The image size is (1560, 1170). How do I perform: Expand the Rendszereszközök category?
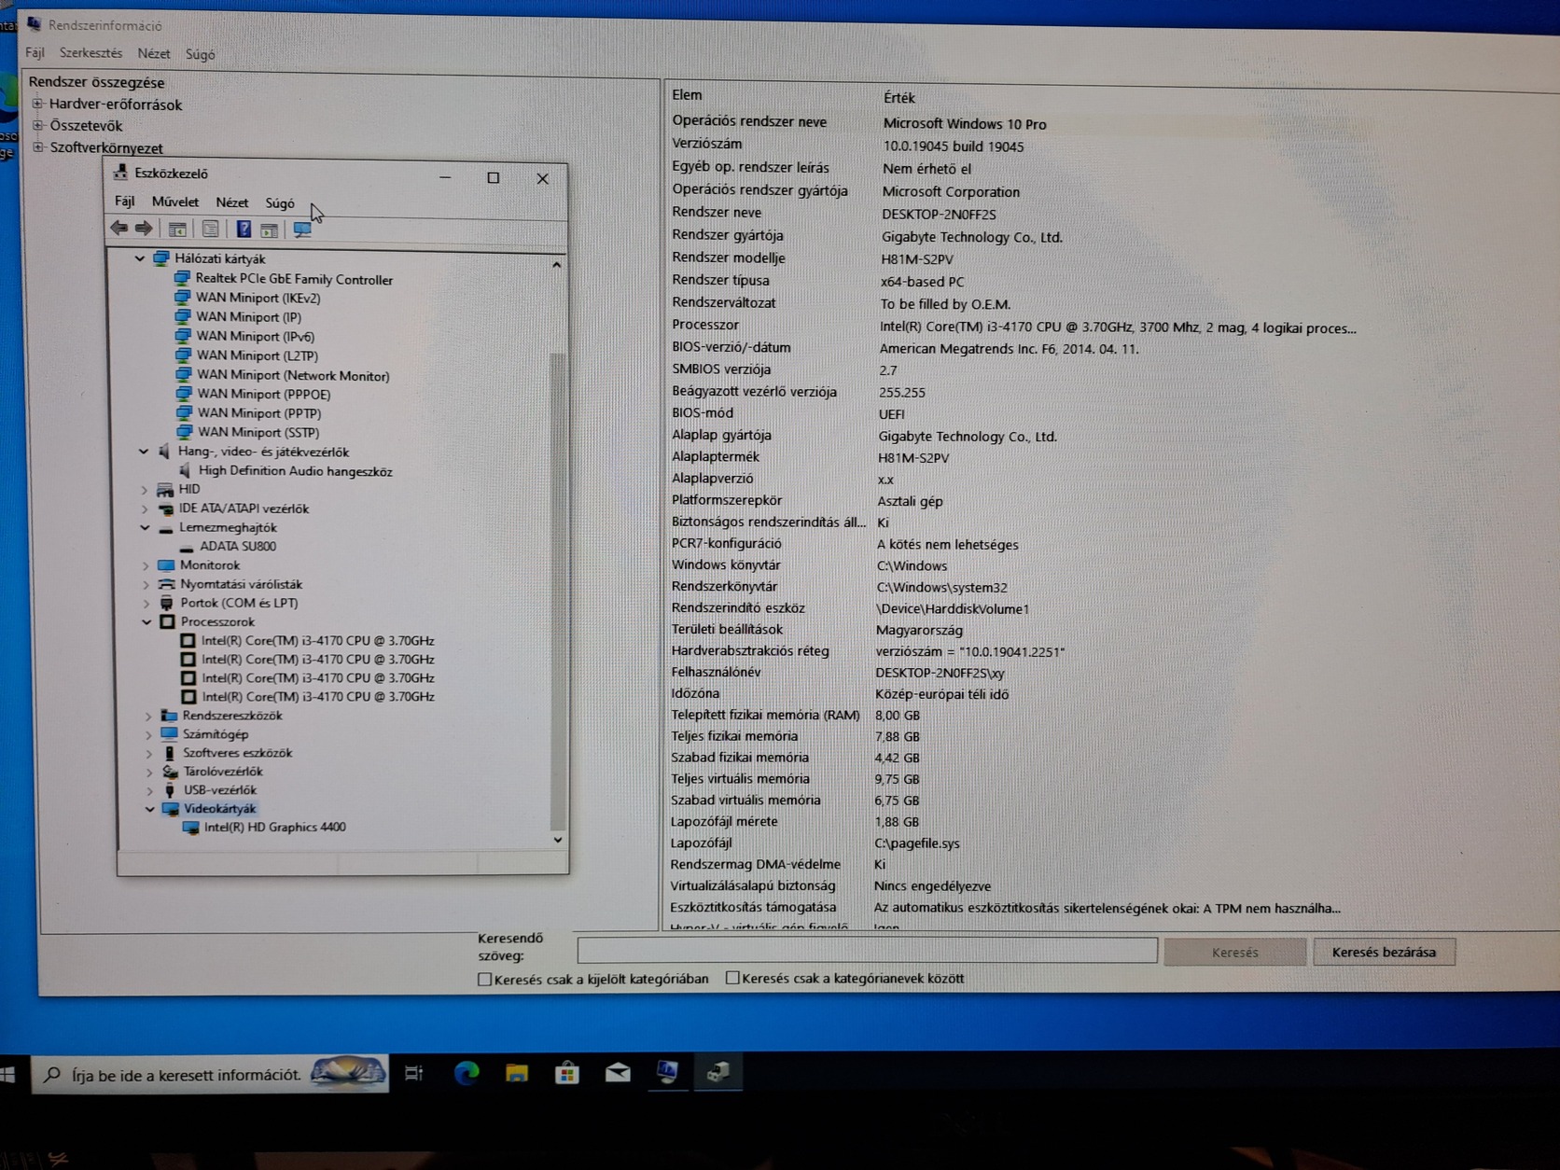click(x=148, y=716)
